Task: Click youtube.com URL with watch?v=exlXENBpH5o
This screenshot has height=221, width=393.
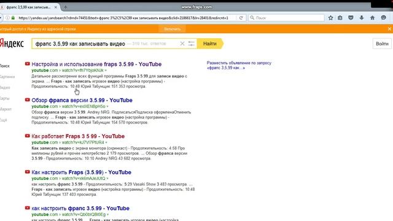Action: click(x=68, y=106)
